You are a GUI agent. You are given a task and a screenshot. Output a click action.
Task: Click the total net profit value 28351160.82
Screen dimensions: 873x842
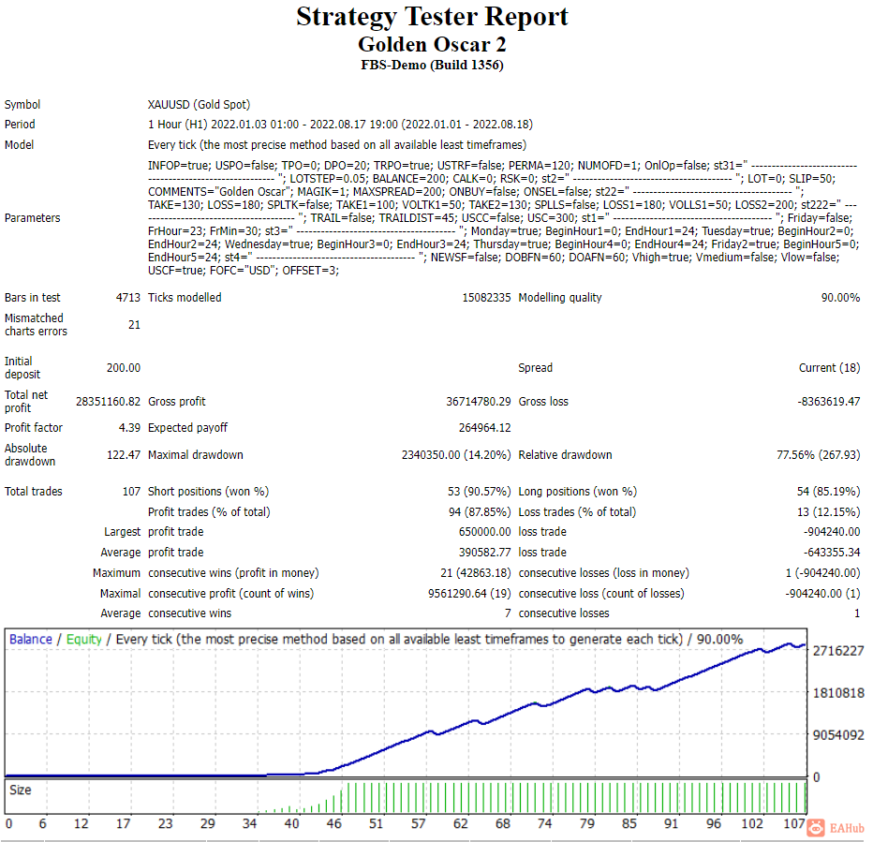pos(108,402)
